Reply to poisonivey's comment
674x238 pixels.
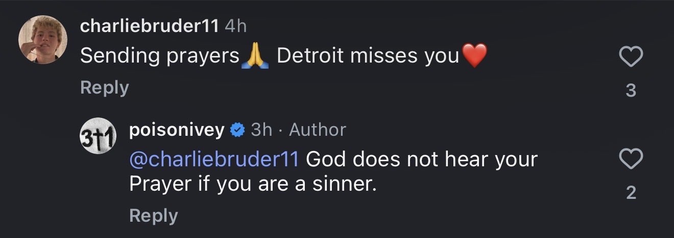point(153,216)
